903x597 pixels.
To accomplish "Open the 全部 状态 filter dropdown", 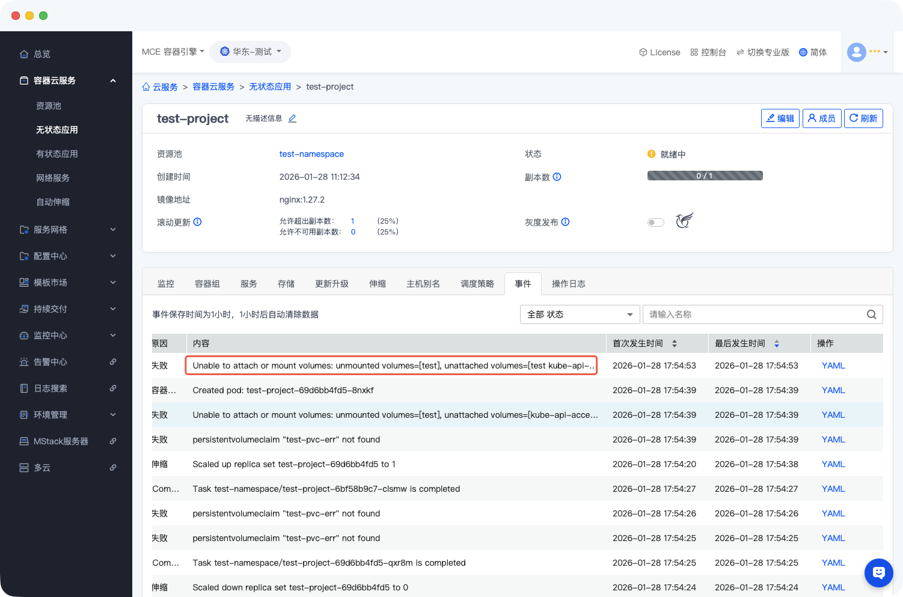I will [x=580, y=314].
